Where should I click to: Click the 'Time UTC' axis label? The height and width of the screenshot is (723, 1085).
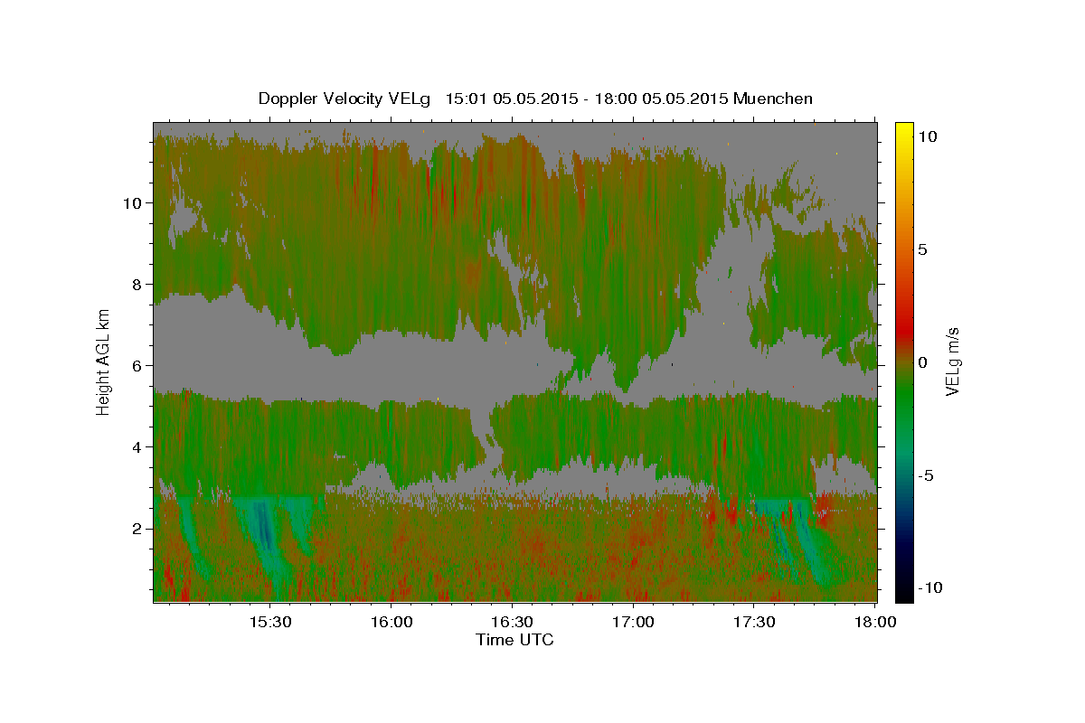click(x=514, y=640)
